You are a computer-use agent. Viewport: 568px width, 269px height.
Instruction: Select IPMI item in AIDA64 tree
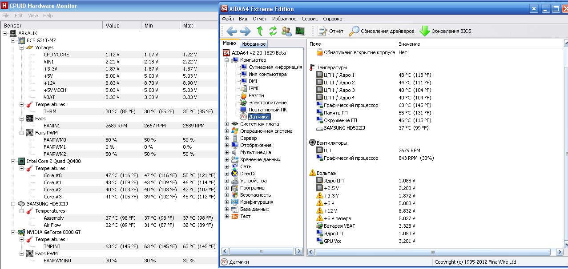(x=254, y=88)
